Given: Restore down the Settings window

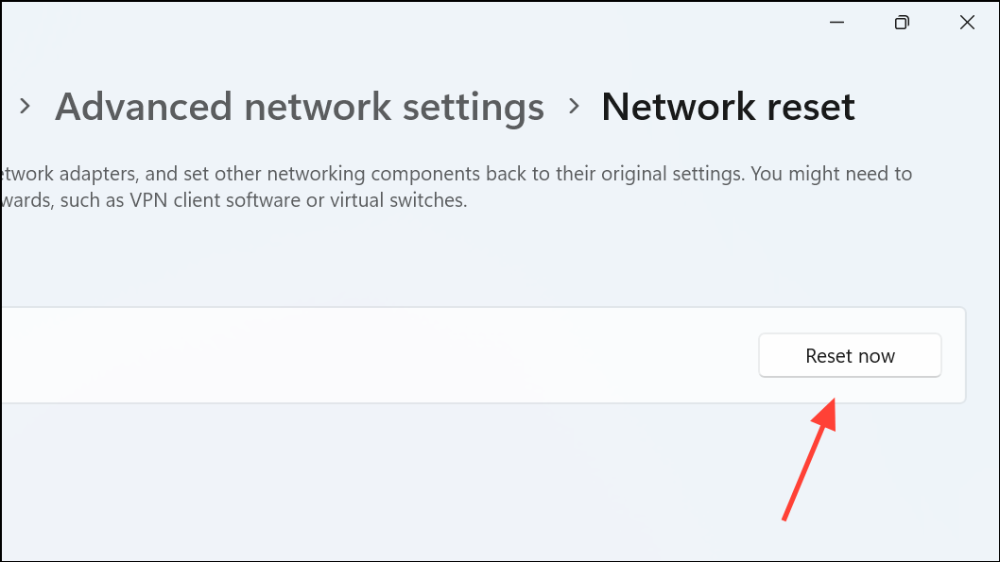Looking at the screenshot, I should [x=902, y=23].
